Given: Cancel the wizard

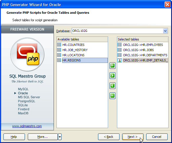Looking at the screenshot, I should [x=157, y=137].
